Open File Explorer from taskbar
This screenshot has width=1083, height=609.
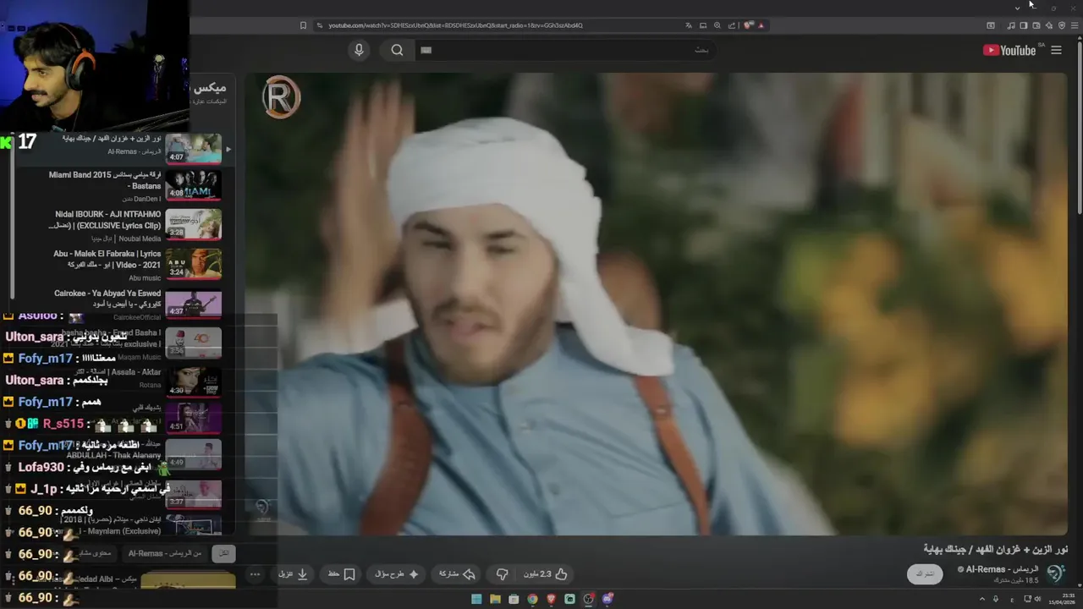tap(495, 599)
